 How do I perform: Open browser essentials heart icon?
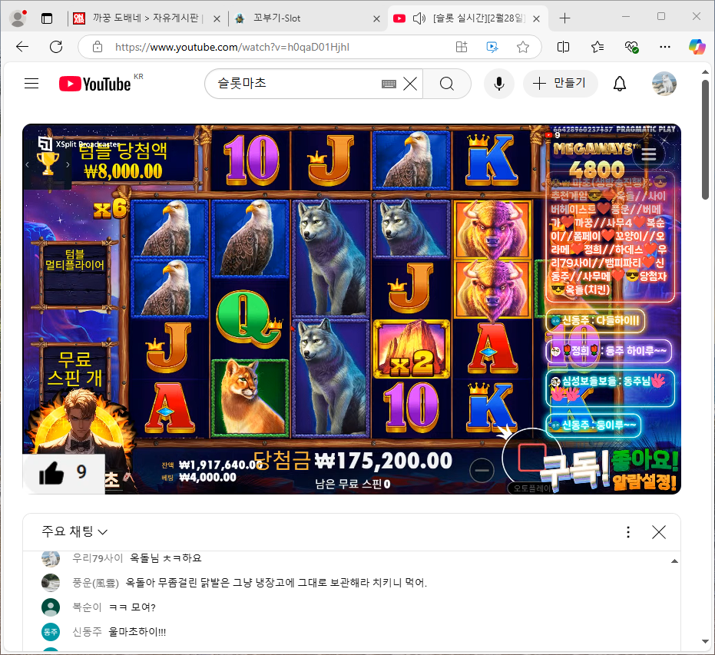pos(631,47)
